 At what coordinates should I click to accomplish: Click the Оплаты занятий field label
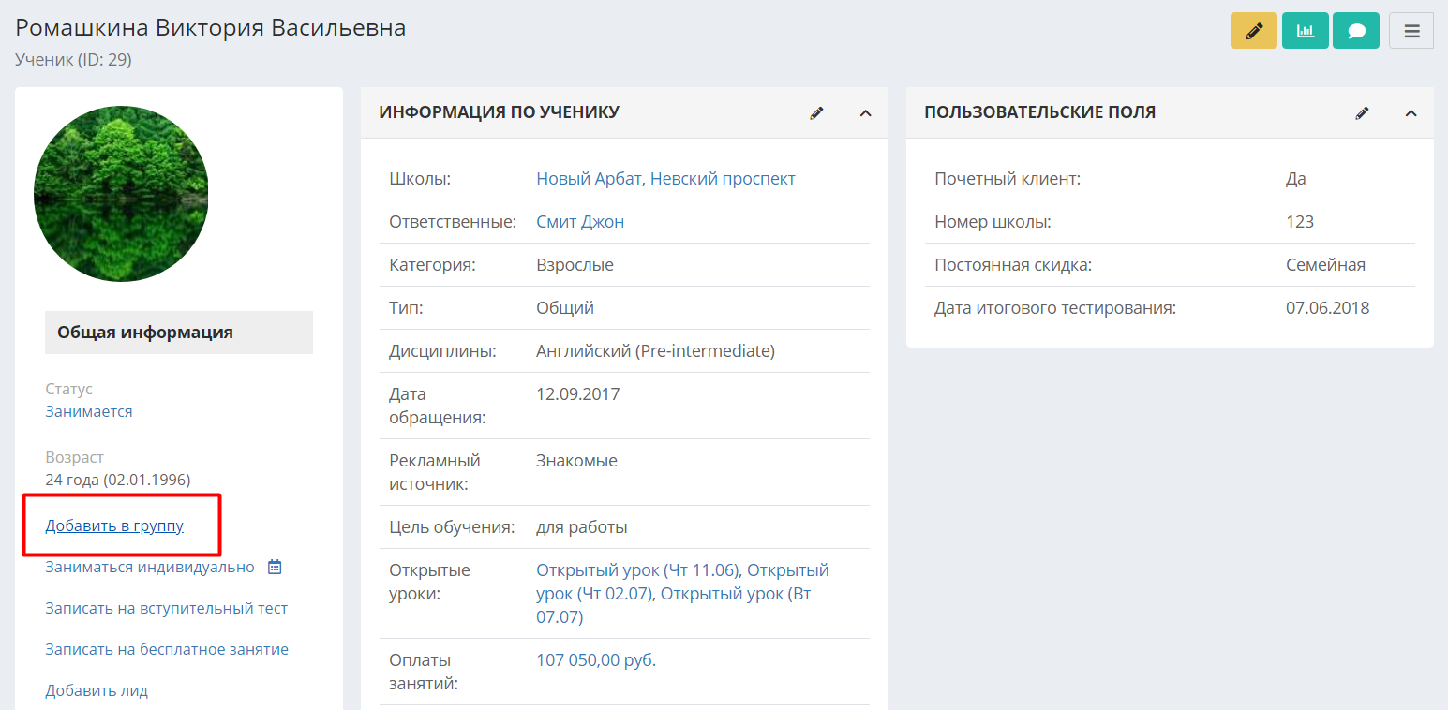[x=424, y=672]
